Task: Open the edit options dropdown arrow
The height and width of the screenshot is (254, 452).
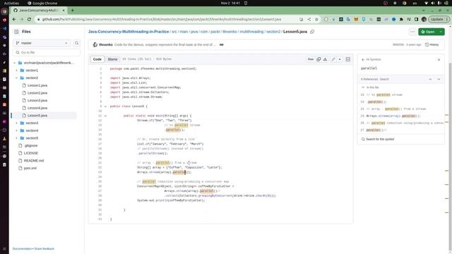Action: pos(340,59)
